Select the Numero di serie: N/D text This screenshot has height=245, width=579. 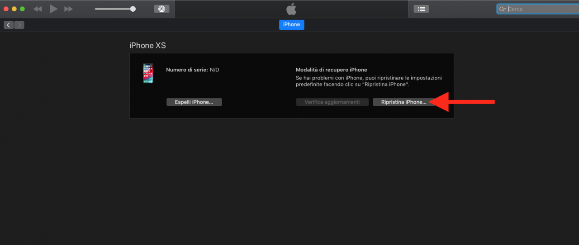(193, 70)
